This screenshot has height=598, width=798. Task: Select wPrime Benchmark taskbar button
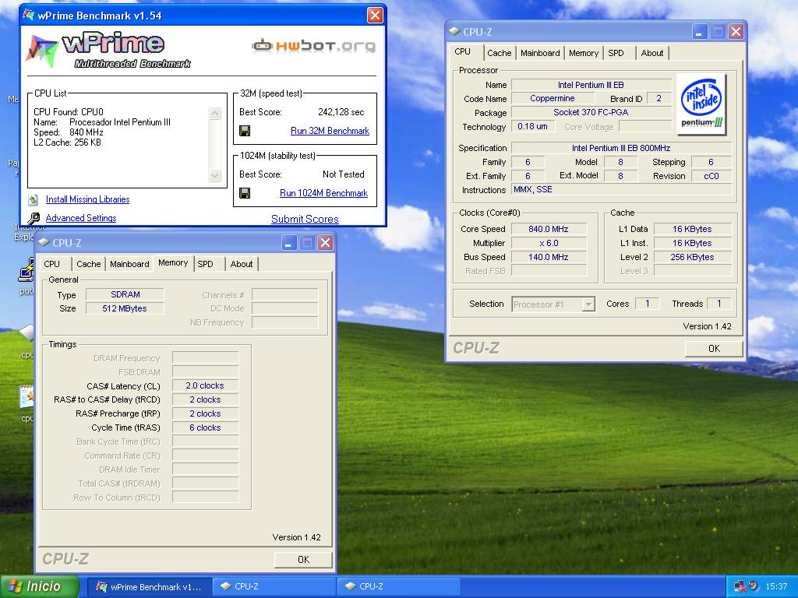(149, 587)
